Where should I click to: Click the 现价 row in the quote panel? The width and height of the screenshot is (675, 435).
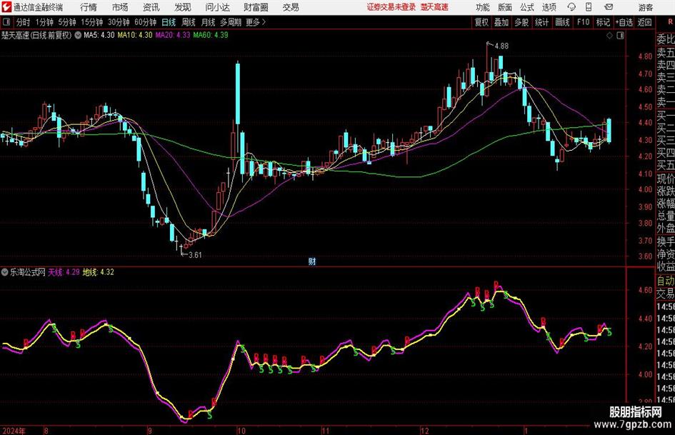[666, 179]
